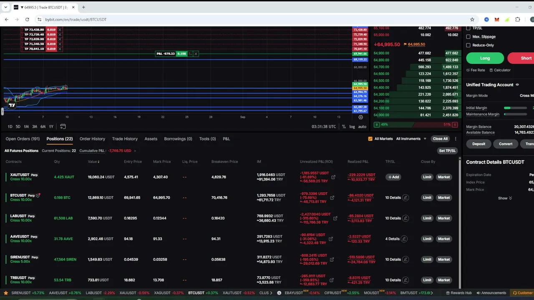Image resolution: width=534 pixels, height=300 pixels.
Task: Share the AAVEUSDT unrealized P&L
Action: point(331,239)
